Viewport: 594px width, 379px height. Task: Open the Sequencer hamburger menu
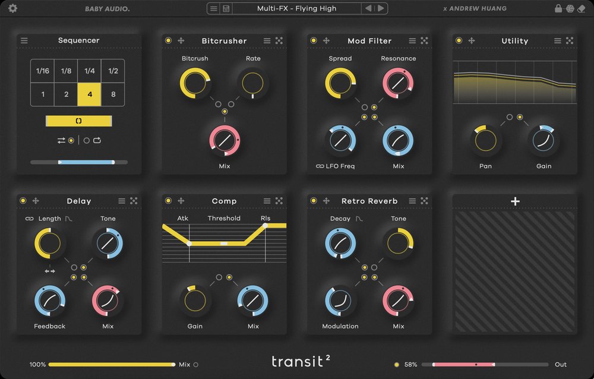pyautogui.click(x=24, y=41)
